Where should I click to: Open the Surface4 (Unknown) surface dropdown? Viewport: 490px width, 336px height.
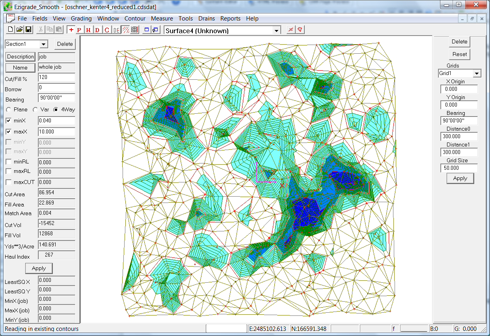point(277,31)
